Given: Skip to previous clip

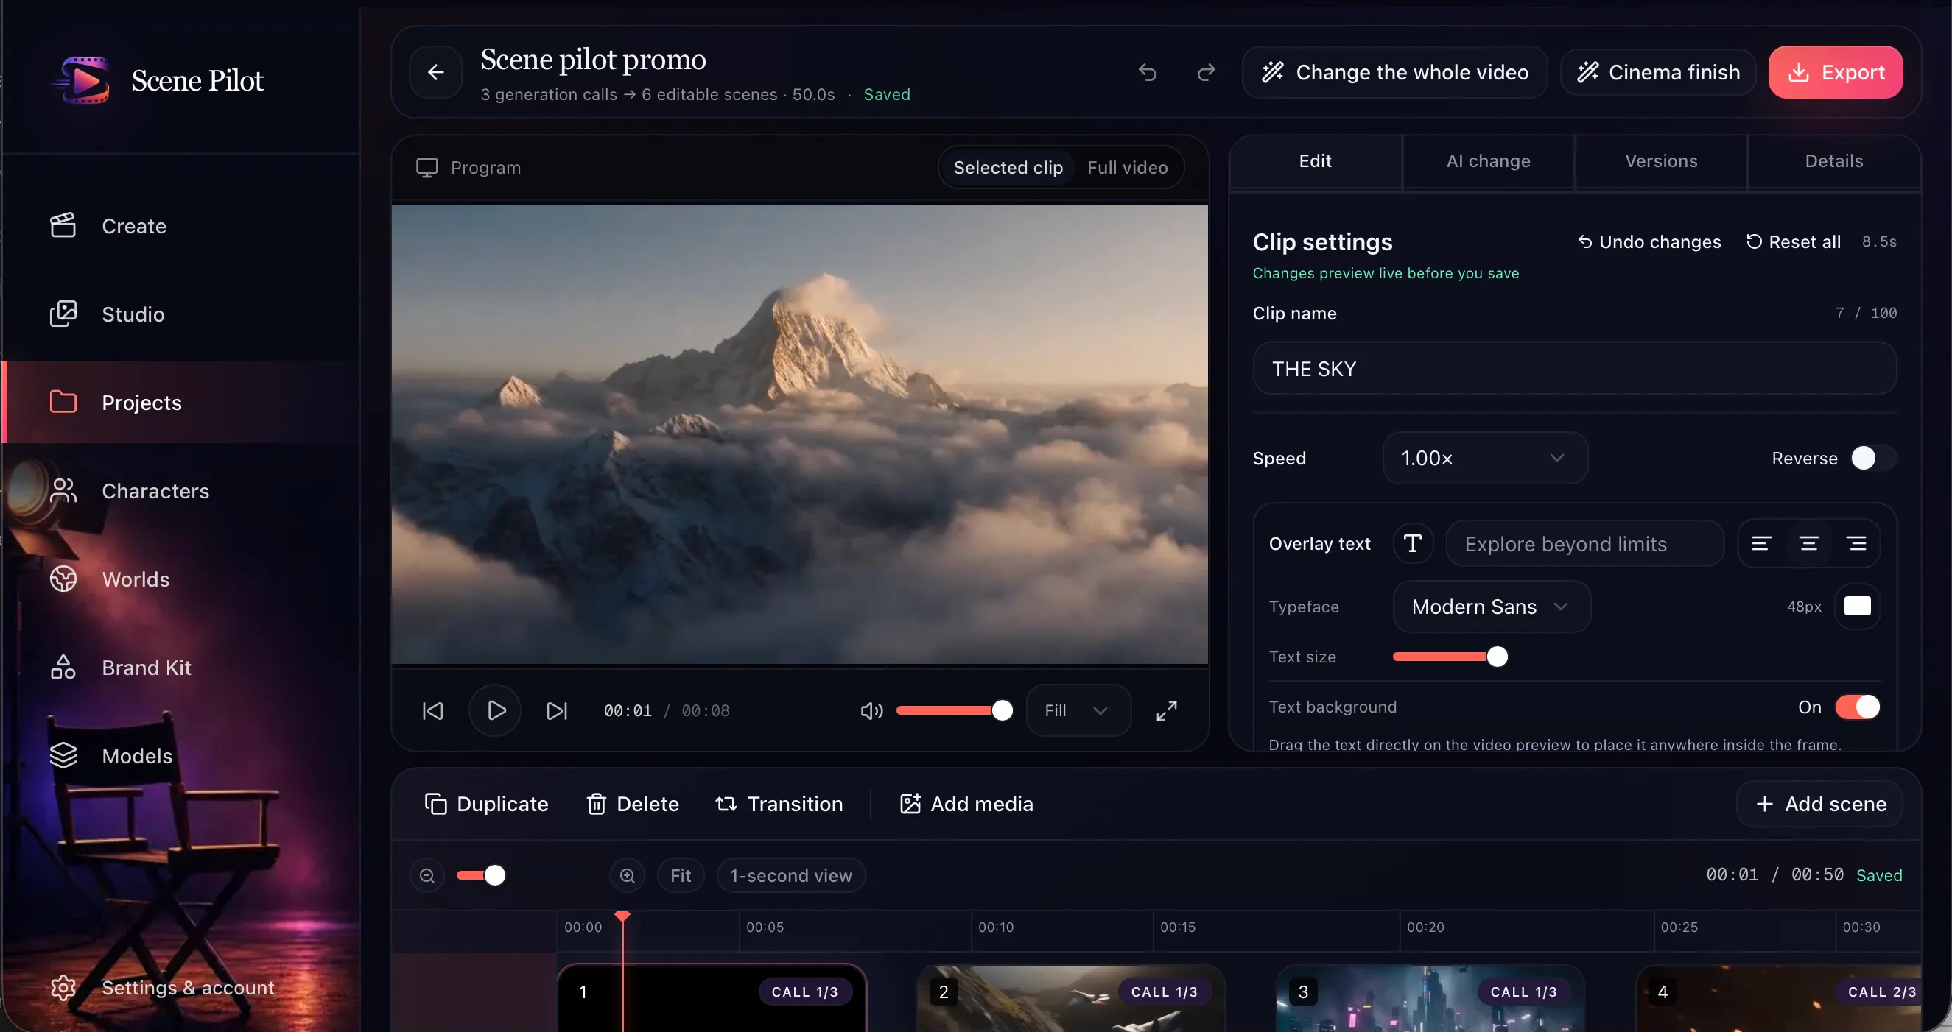Looking at the screenshot, I should (432, 710).
